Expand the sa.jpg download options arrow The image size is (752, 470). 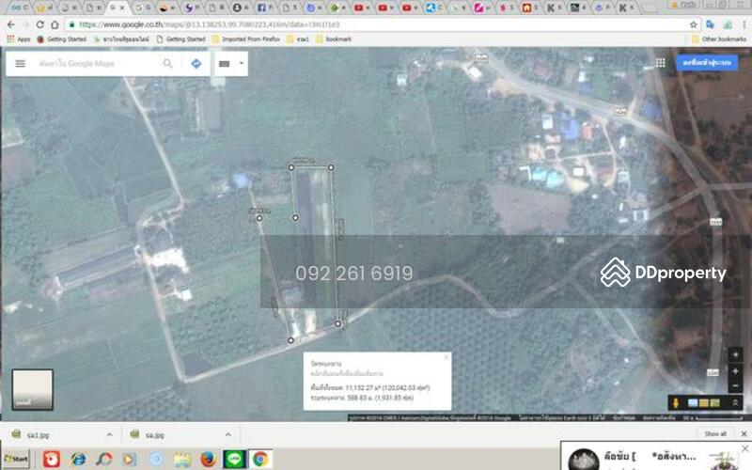click(227, 435)
